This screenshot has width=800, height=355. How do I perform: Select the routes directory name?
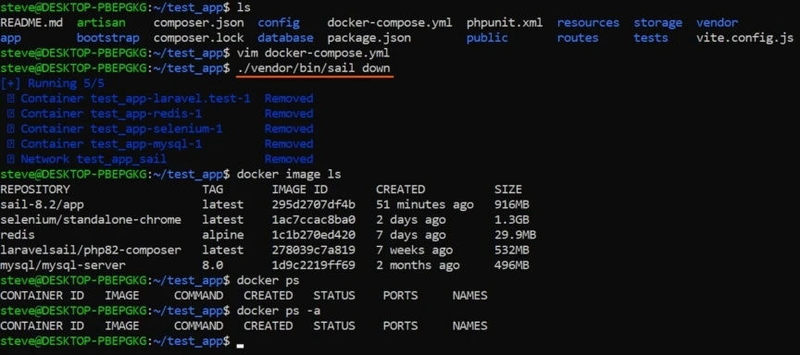point(578,38)
